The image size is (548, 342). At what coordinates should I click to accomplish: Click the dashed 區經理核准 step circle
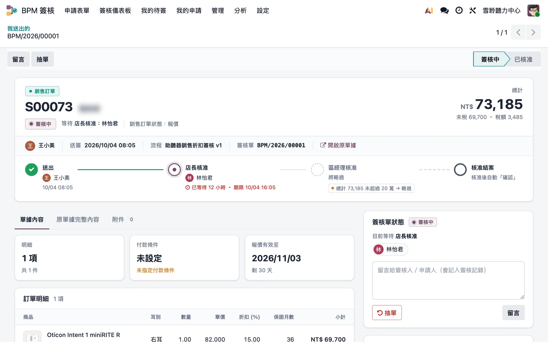(x=317, y=169)
